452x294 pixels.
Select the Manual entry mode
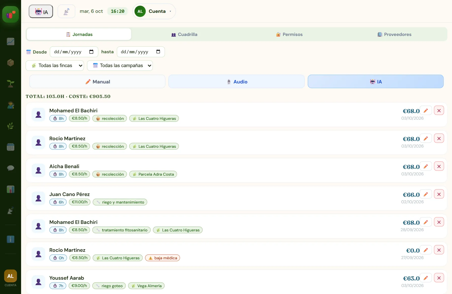pos(97,82)
